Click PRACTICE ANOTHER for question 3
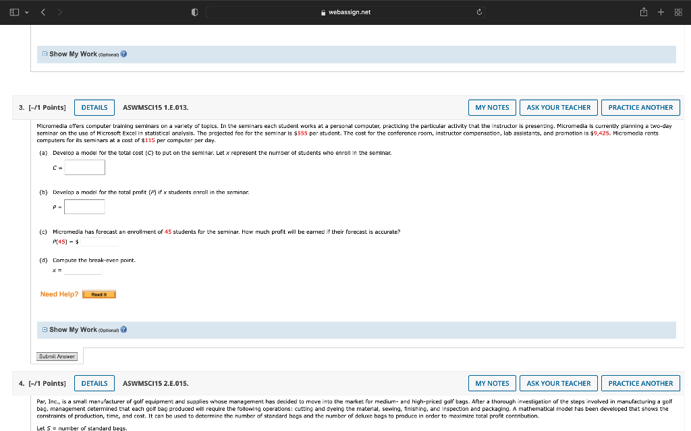Viewport: 691px width, 431px height. tap(640, 107)
